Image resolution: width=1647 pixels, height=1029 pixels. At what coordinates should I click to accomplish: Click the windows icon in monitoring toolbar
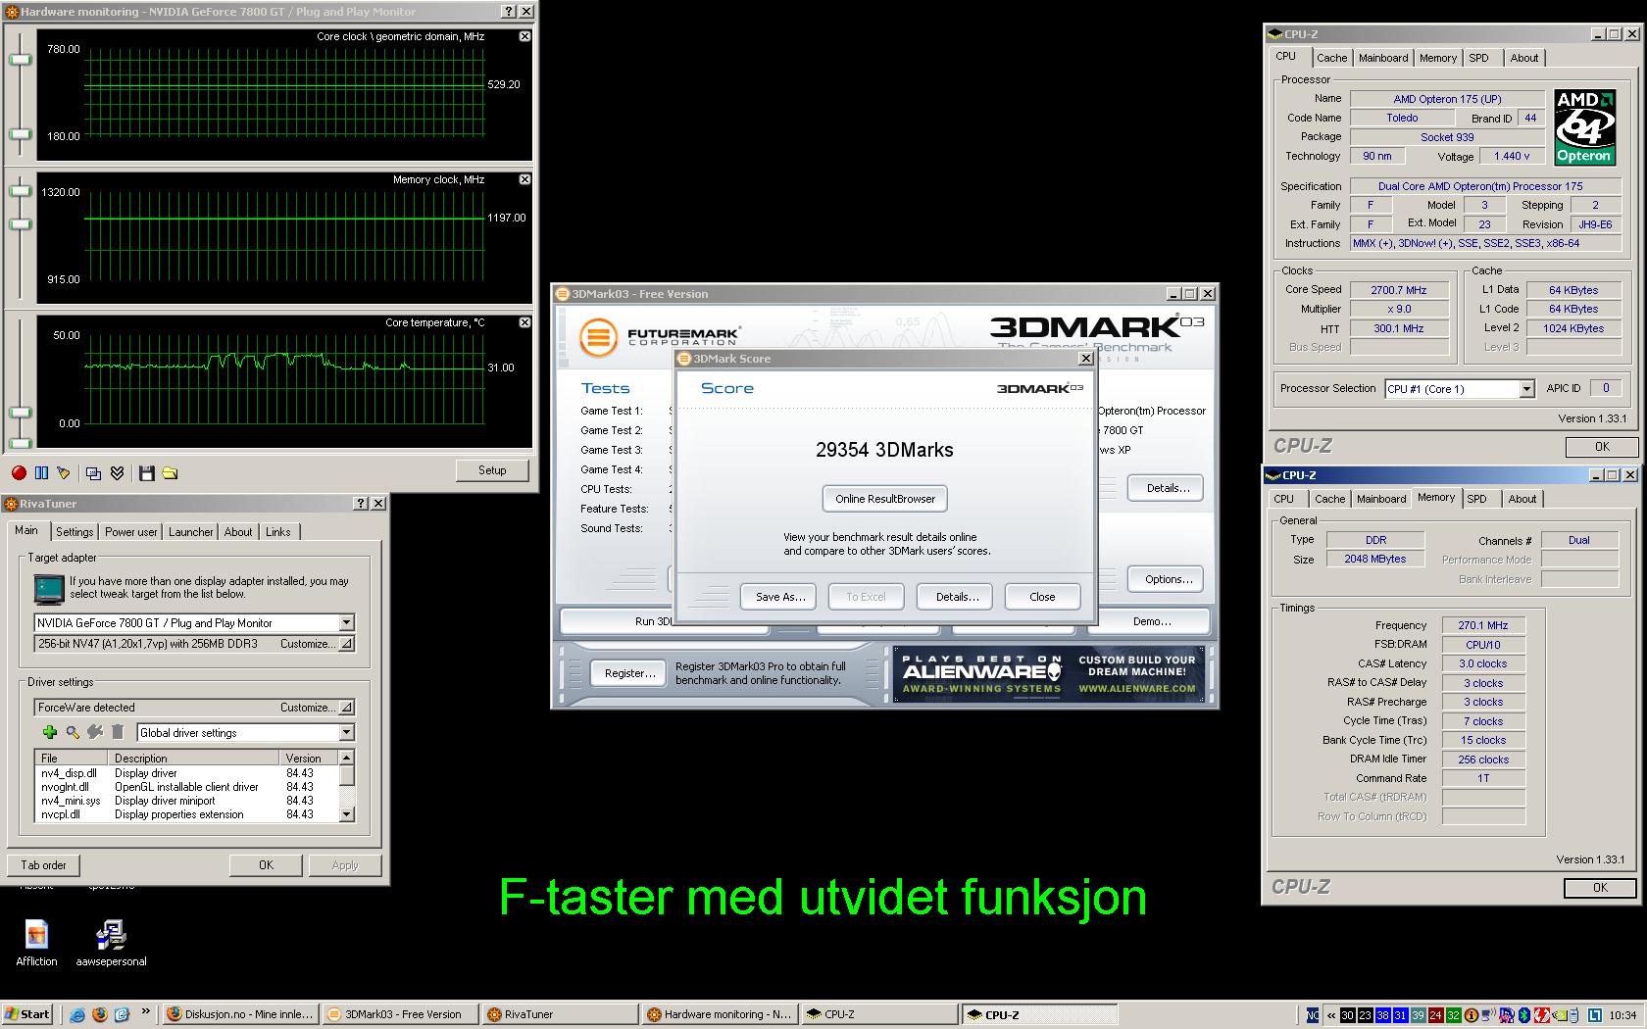tap(94, 473)
